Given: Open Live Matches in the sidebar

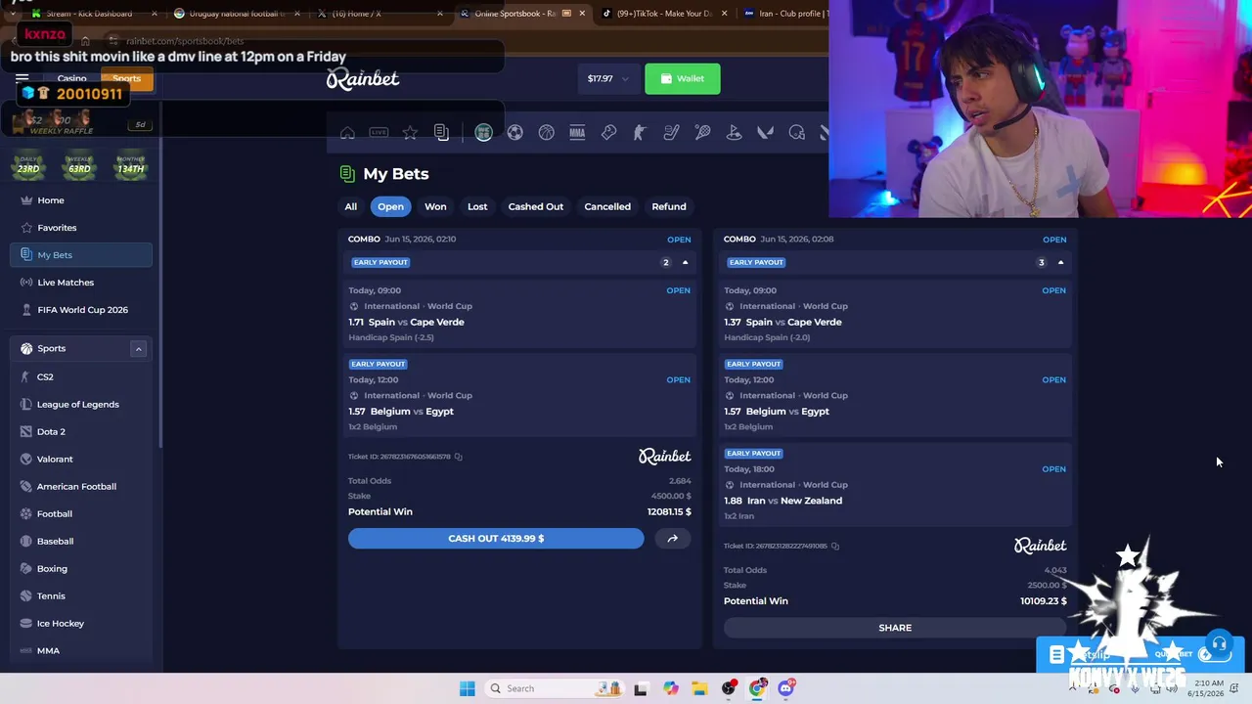Looking at the screenshot, I should (81, 283).
